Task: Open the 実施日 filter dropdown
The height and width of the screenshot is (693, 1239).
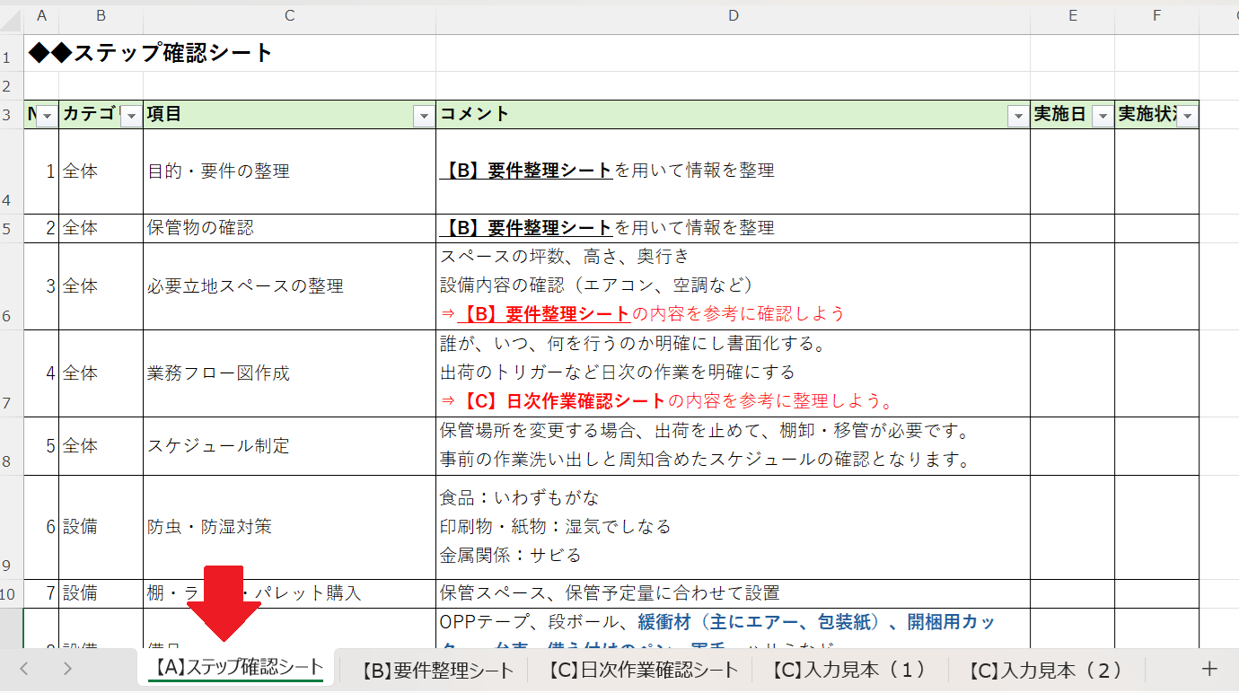Action: tap(1102, 116)
